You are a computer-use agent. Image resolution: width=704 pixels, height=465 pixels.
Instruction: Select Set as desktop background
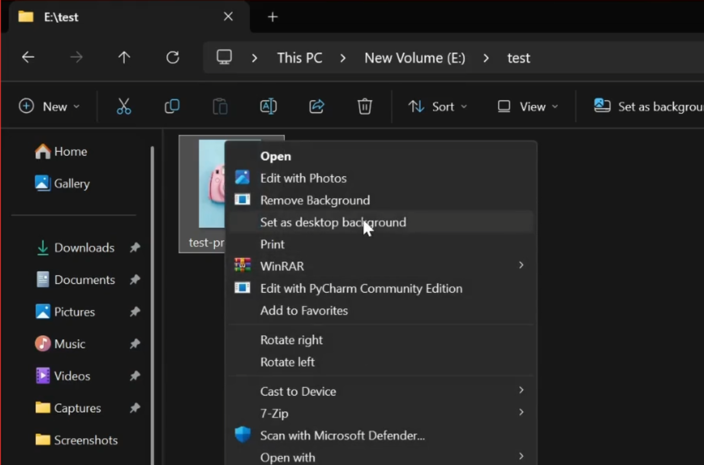click(381, 222)
